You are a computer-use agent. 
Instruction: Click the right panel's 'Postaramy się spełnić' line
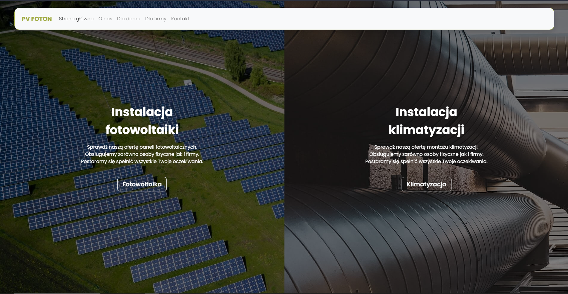(x=426, y=162)
